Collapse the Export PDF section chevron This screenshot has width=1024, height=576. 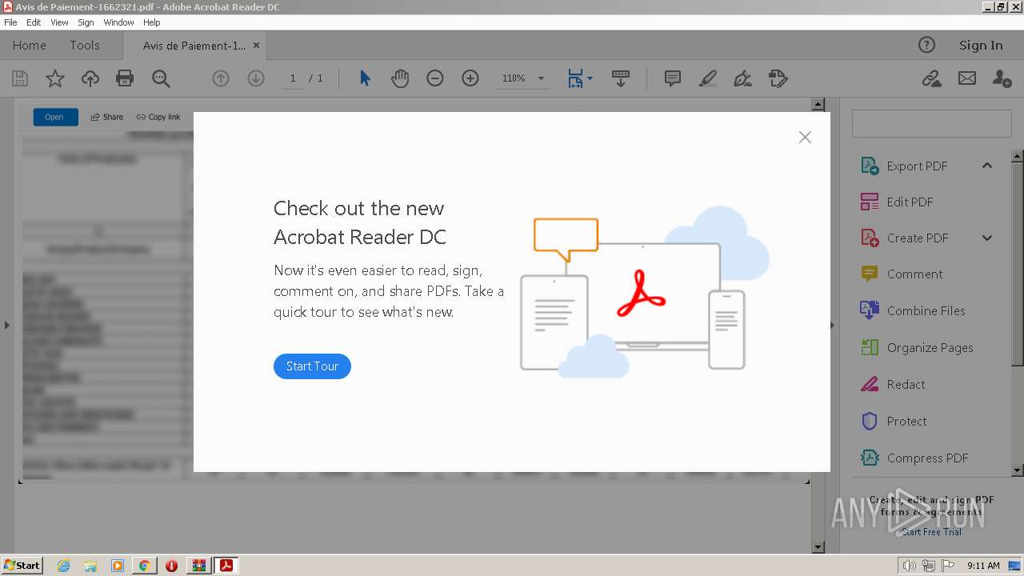tap(987, 166)
